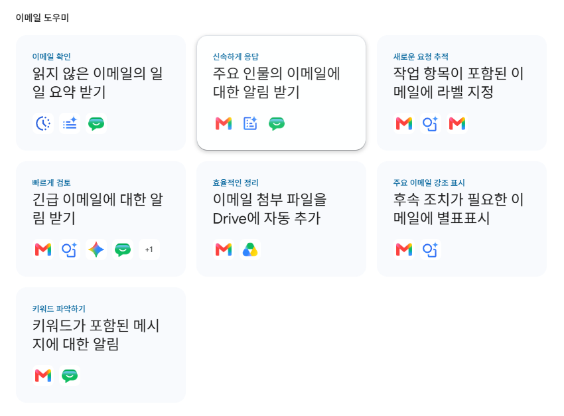The height and width of the screenshot is (416, 564).
Task: Click the AI extract document icon in 신속하게 응답 card
Action: pyautogui.click(x=250, y=123)
